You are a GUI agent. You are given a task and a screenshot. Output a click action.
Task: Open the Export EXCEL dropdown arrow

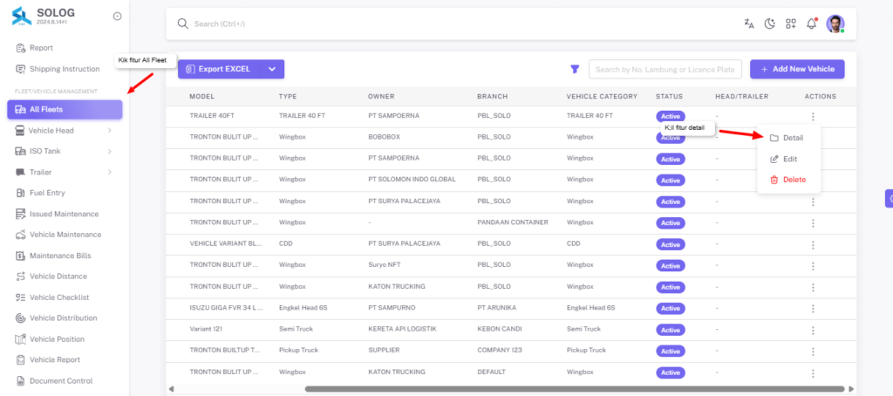pos(272,69)
